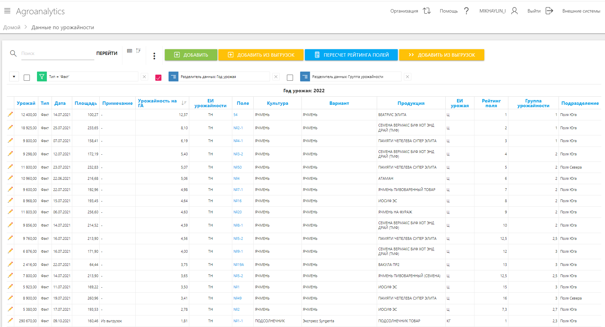This screenshot has width=605, height=327.
Task: Click the Организация switch arrows icon
Action: point(427,11)
